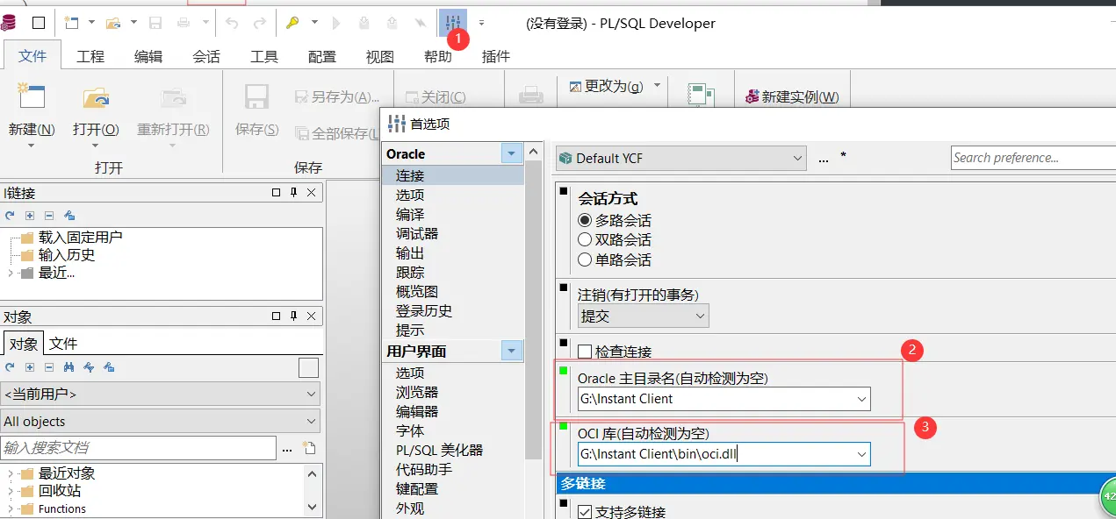Screen dimensions: 1116x519
Task: Click the redo arrow in the quick toolbar
Action: (260, 23)
